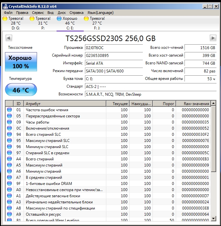Click status orb for attribute A4

9,159
